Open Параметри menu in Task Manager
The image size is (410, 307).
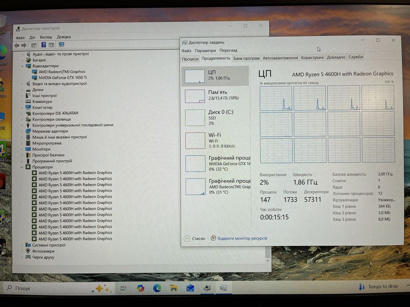click(x=205, y=50)
